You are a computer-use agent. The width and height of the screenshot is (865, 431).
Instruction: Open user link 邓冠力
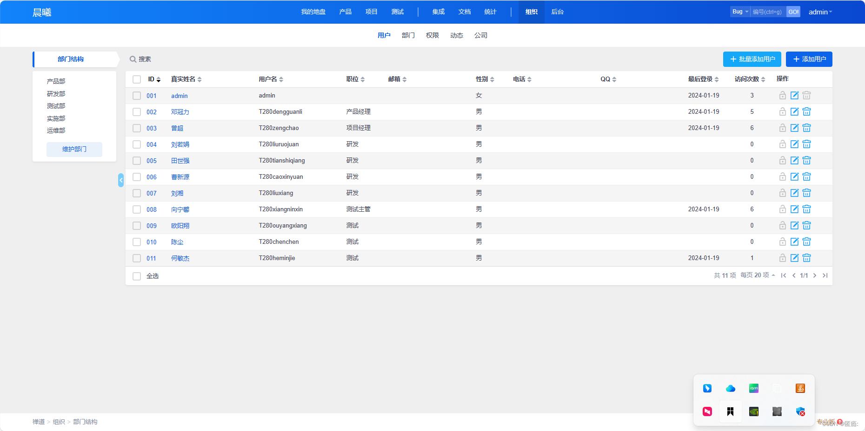point(180,112)
